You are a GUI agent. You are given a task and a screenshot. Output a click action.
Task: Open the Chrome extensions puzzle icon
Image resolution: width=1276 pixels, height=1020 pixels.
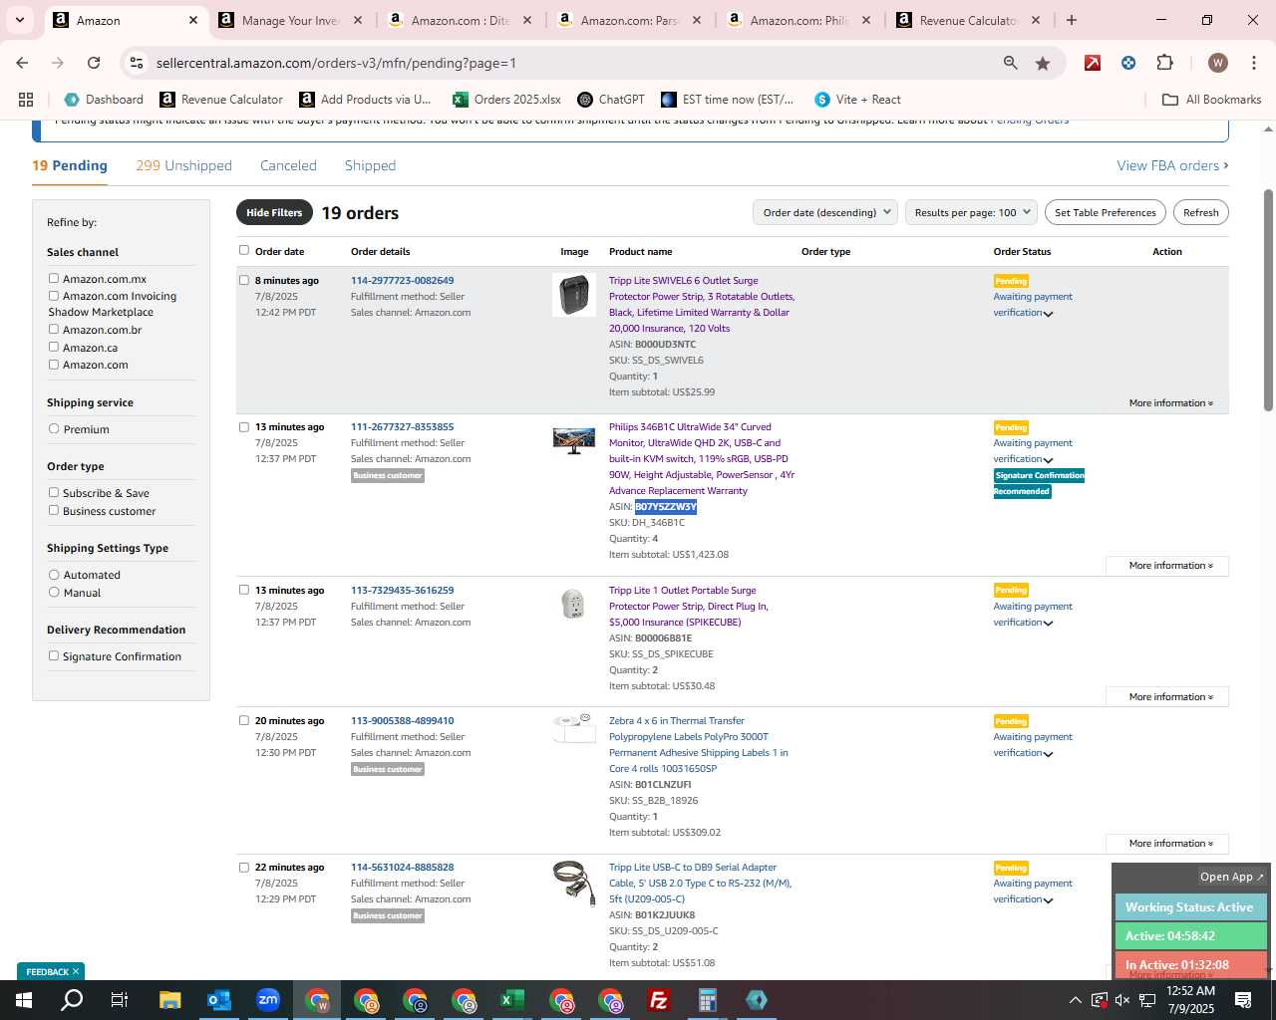click(x=1164, y=63)
